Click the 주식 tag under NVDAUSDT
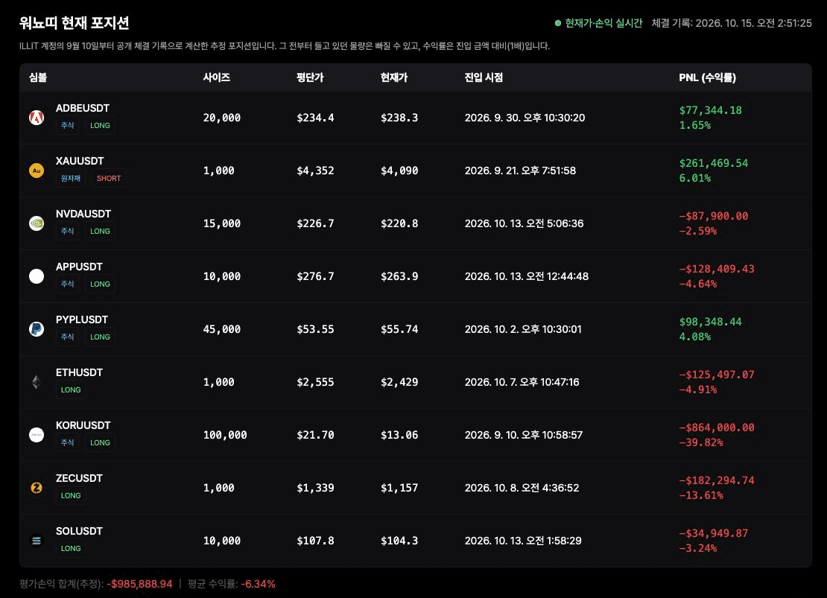Viewport: 827px width, 598px height. point(68,231)
